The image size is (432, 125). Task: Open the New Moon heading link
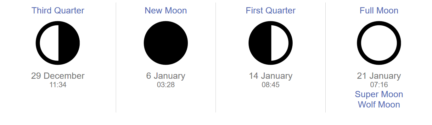pyautogui.click(x=166, y=11)
